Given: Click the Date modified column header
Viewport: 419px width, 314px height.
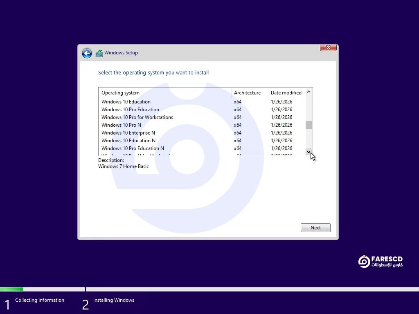Looking at the screenshot, I should [x=286, y=93].
